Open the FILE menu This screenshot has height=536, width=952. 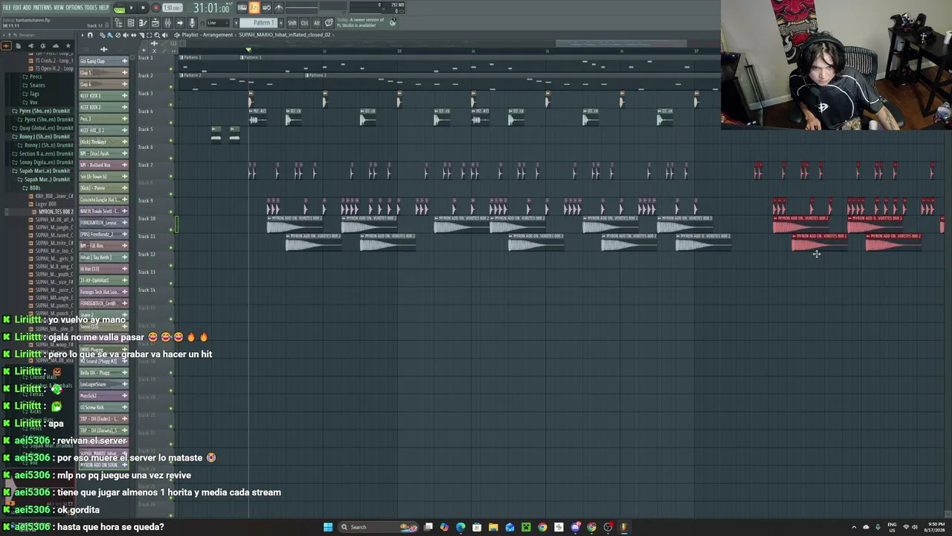pos(7,7)
